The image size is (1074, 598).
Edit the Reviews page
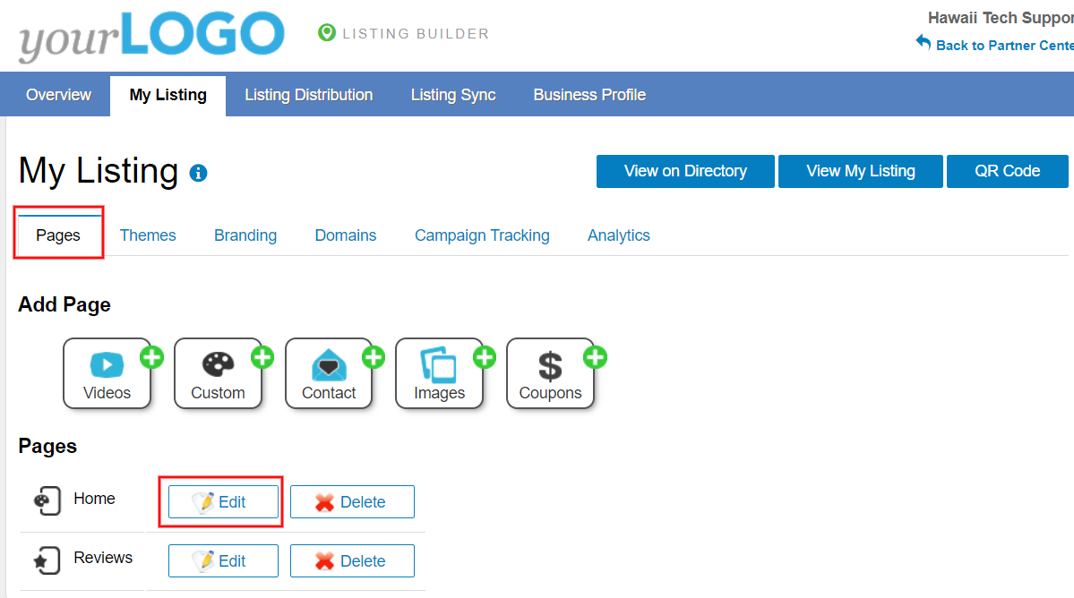(x=223, y=561)
